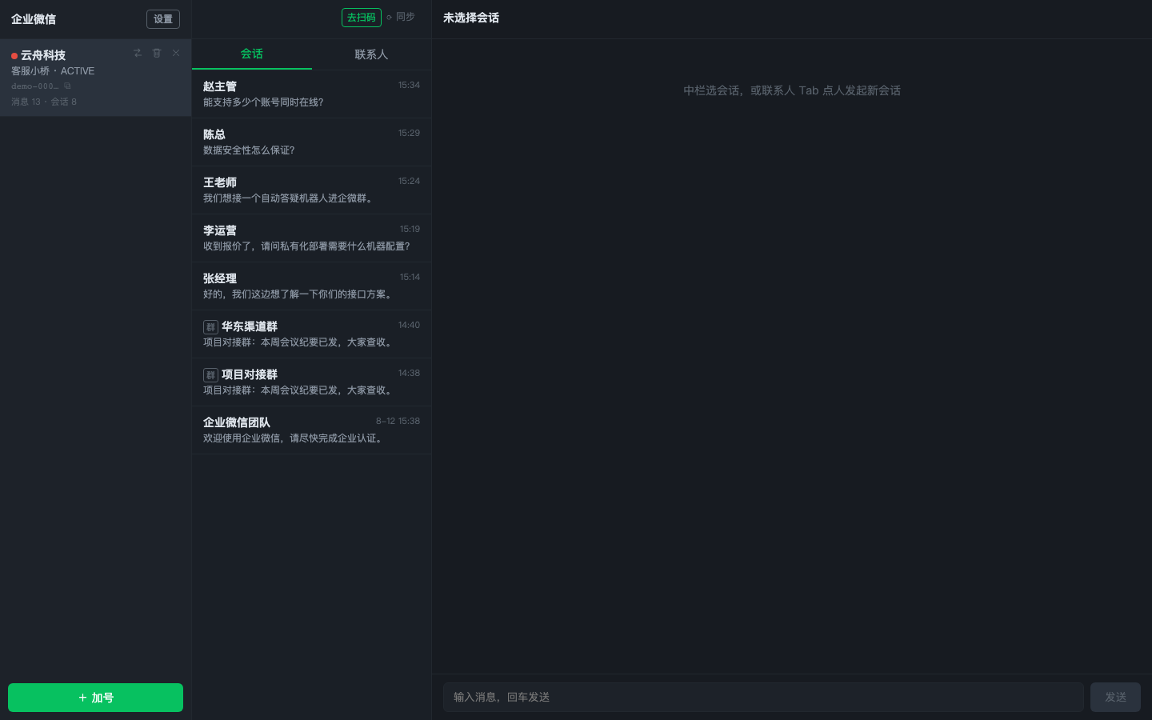Image resolution: width=1152 pixels, height=720 pixels.
Task: Click the X icon on 云舟科技 account card
Action: [176, 53]
